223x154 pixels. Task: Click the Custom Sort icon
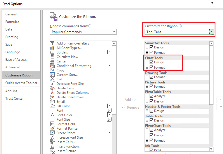point(52,75)
